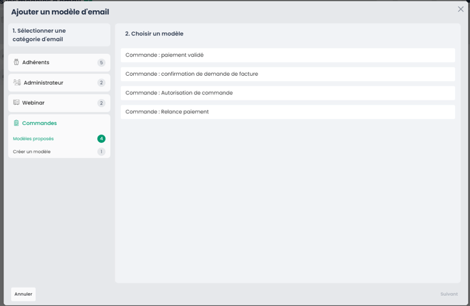Screen dimensions: 470x306
Task: Choose Commande : confirmation de demande de facture
Action: (288, 74)
